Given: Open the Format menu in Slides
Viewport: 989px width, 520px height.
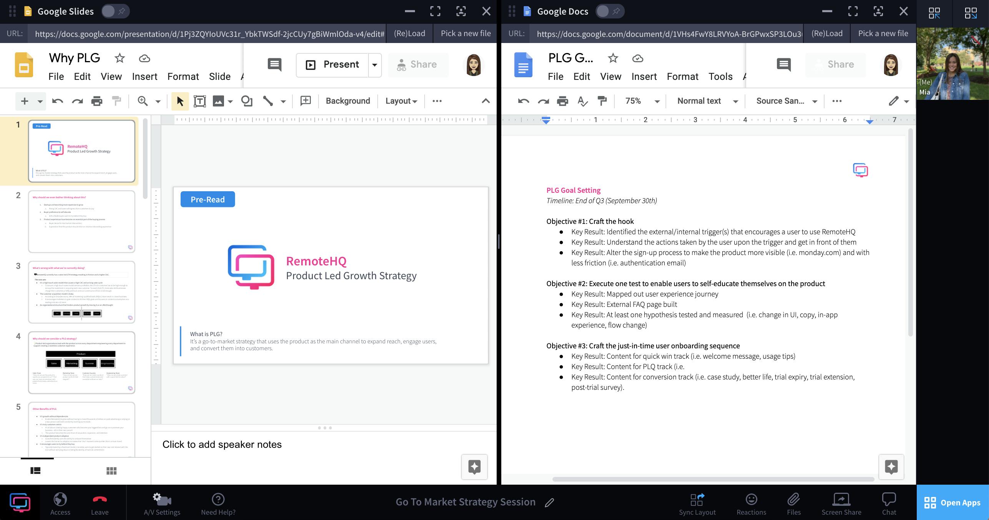Looking at the screenshot, I should tap(183, 76).
